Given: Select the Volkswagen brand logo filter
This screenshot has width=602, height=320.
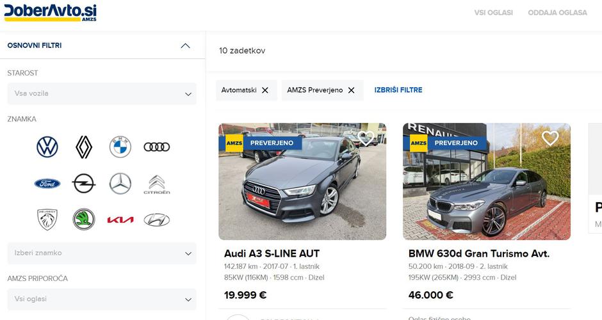Looking at the screenshot, I should pyautogui.click(x=47, y=147).
